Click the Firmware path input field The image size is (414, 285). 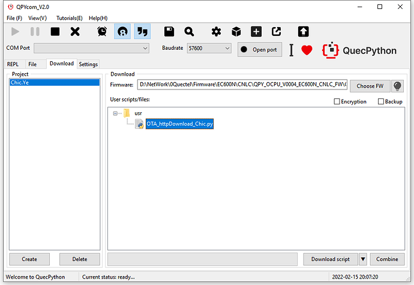(242, 86)
